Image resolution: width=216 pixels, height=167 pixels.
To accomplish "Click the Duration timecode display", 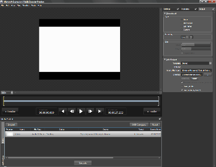I will (x=116, y=111).
